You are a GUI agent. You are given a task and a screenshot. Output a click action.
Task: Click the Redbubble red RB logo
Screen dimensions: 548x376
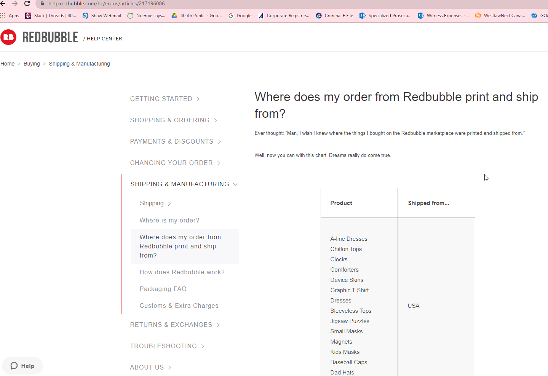pyautogui.click(x=8, y=37)
